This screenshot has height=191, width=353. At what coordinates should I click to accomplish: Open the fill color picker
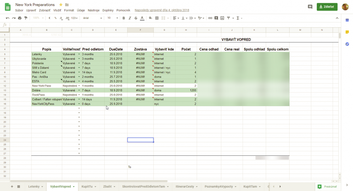point(150,18)
